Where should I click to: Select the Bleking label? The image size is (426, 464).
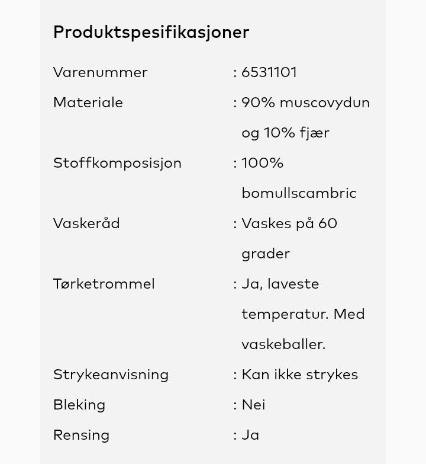[x=79, y=405]
